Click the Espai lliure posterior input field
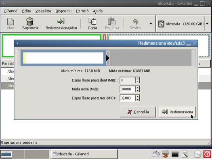 point(128,98)
